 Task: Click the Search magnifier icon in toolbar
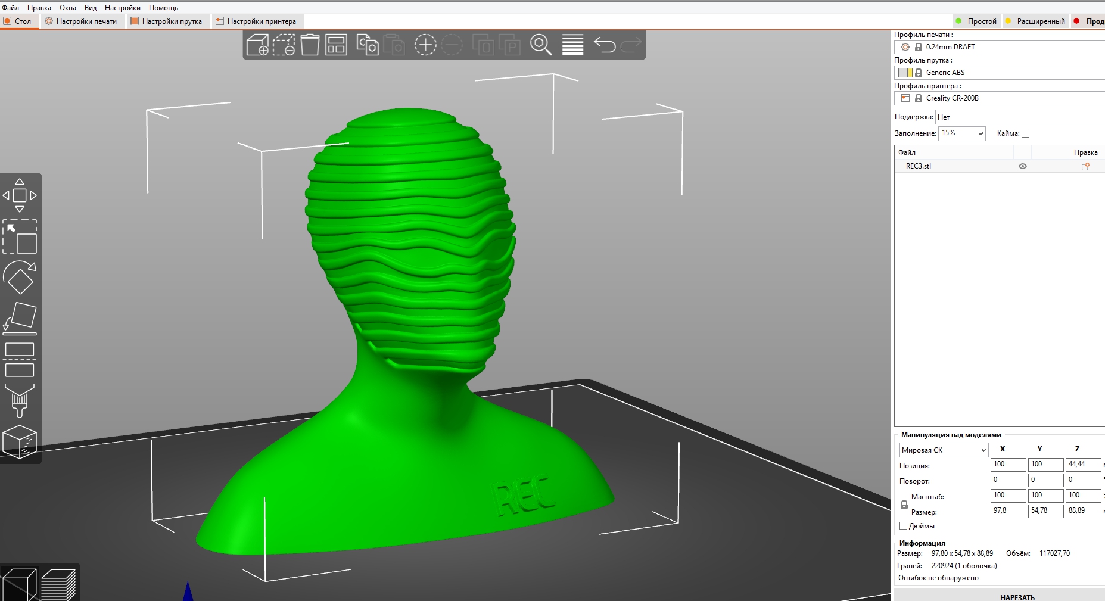[x=541, y=45]
